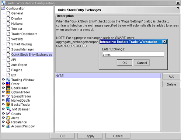Image resolution: width=181 pixels, height=140 pixels.
Task: Expand the OptionTrader tree node
Action: click(4, 92)
